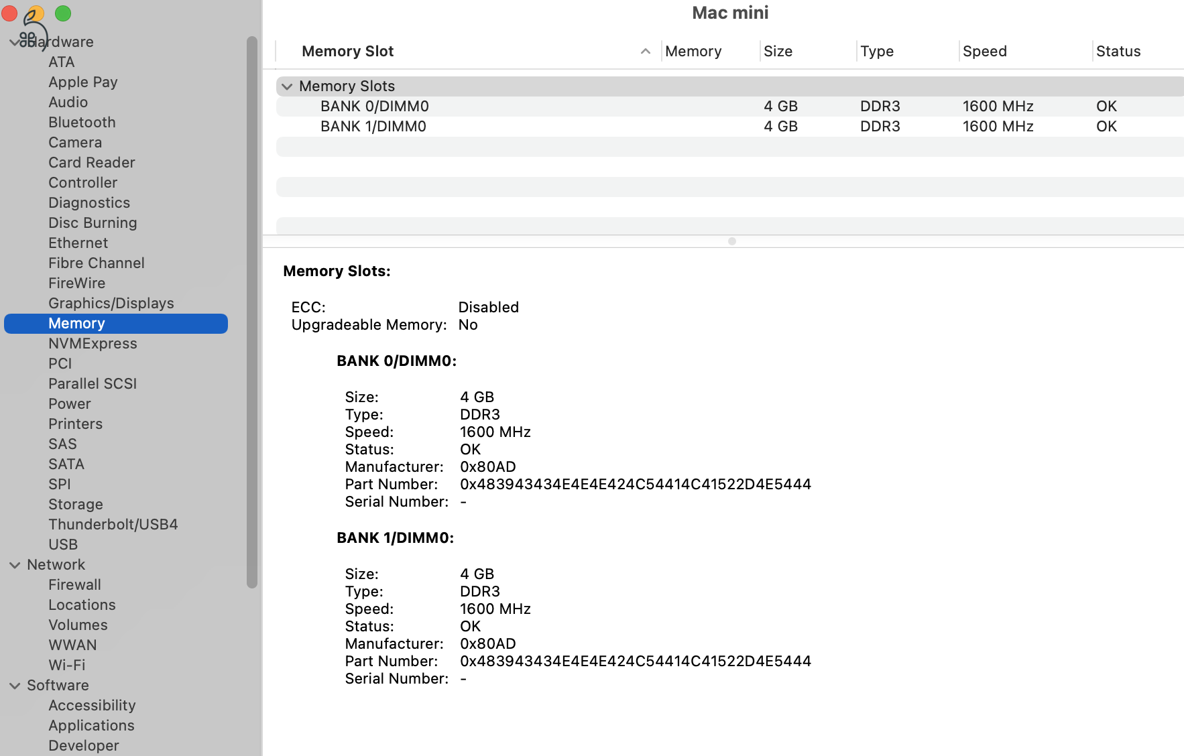The image size is (1184, 756).
Task: Collapse the Software section chevron
Action: tap(15, 686)
